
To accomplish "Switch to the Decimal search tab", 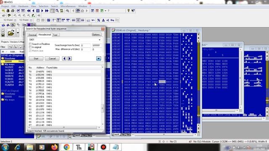I will tap(32, 35).
